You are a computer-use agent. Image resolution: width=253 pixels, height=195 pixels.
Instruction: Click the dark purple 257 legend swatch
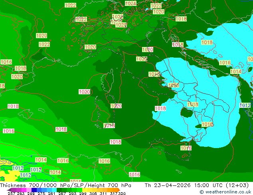[9, 190]
